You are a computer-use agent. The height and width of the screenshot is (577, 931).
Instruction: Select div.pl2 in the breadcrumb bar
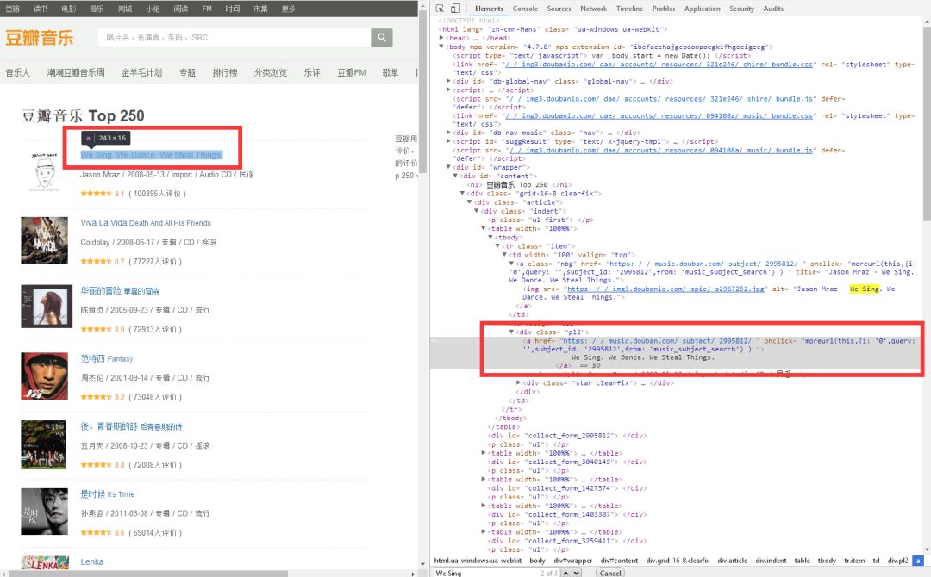click(x=897, y=561)
